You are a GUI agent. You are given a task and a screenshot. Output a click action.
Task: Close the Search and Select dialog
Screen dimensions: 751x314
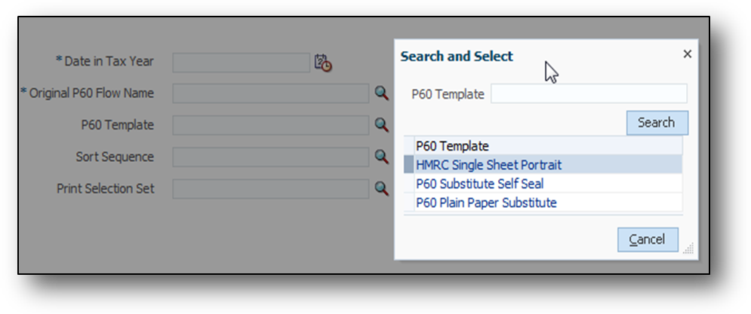click(x=687, y=54)
